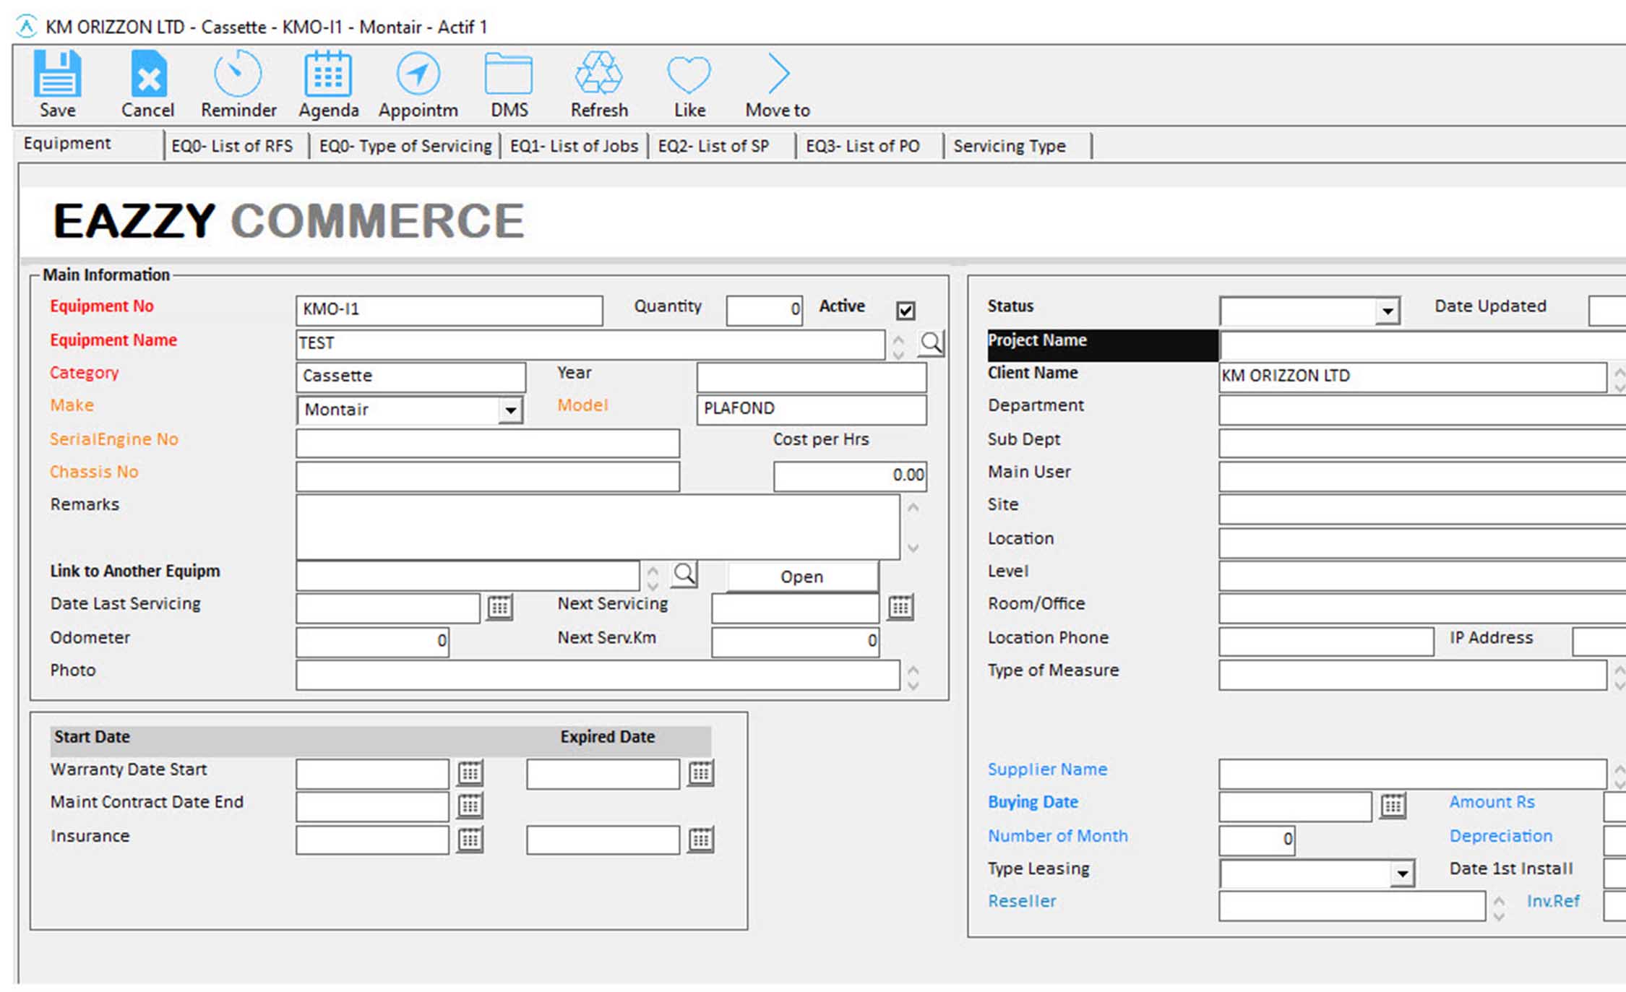The image size is (1626, 992).
Task: Click the Reseller field spinner arrows
Action: (x=1499, y=908)
